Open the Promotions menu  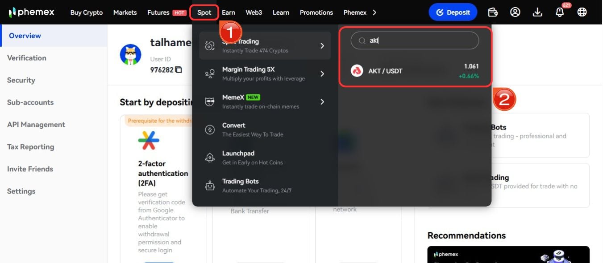pos(316,12)
